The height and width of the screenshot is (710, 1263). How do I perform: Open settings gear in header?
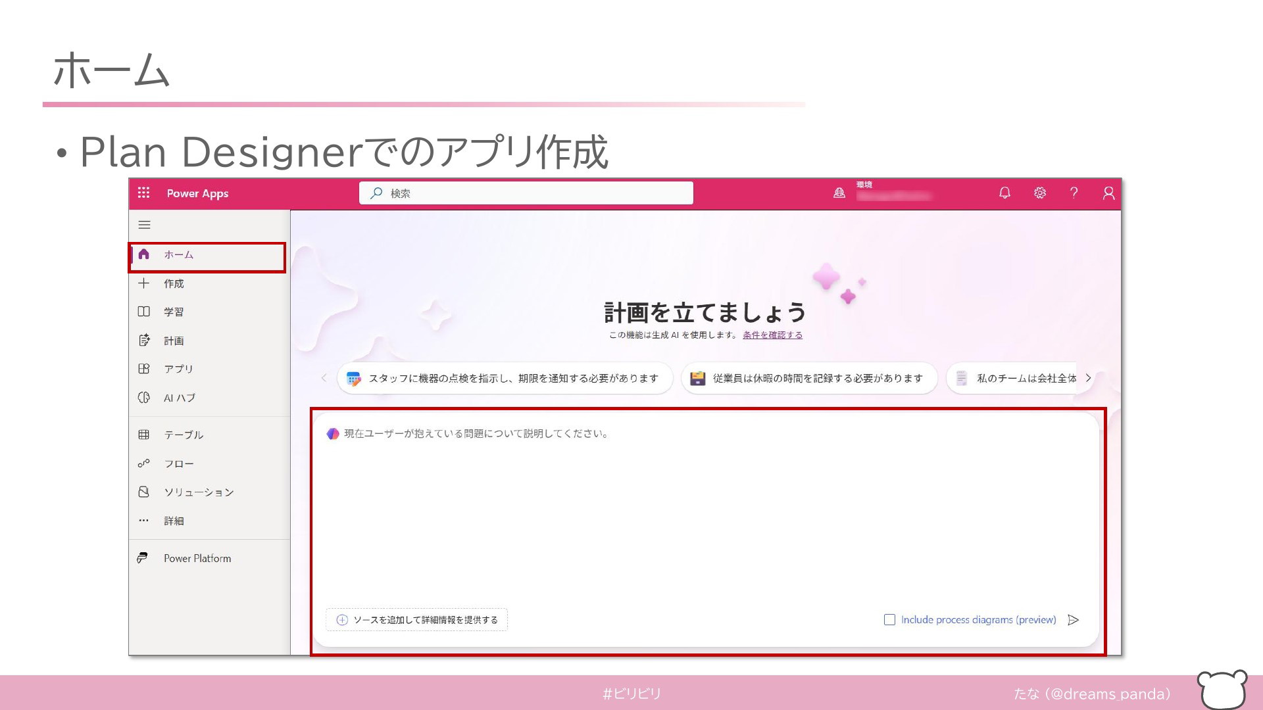[x=1040, y=193]
